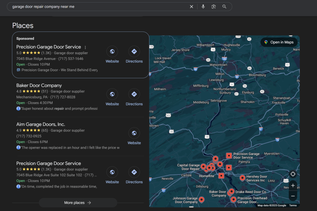Image resolution: width=317 pixels, height=211 pixels.
Task: Open Terms link on the map
Action: coord(293,205)
